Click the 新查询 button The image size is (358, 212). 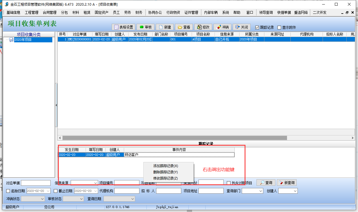pos(287,183)
